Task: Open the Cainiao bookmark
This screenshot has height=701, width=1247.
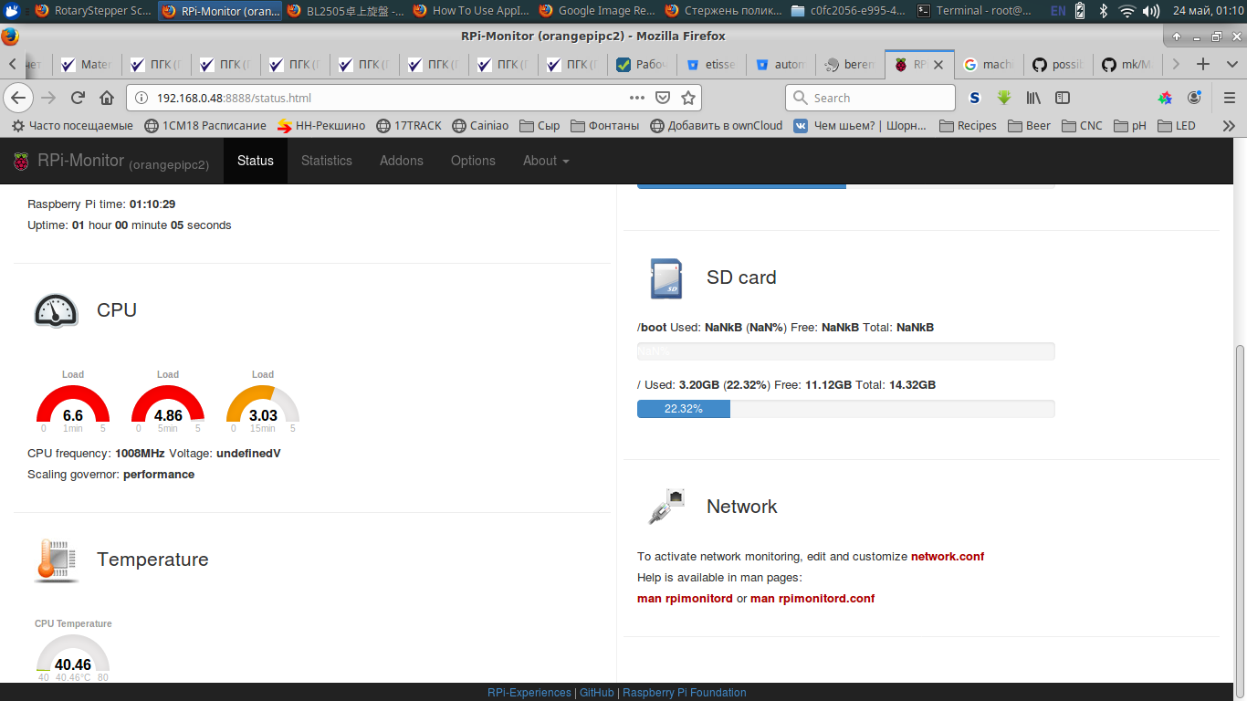Action: click(x=480, y=126)
